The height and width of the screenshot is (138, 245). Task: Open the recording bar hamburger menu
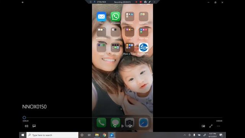[x=90, y=2]
